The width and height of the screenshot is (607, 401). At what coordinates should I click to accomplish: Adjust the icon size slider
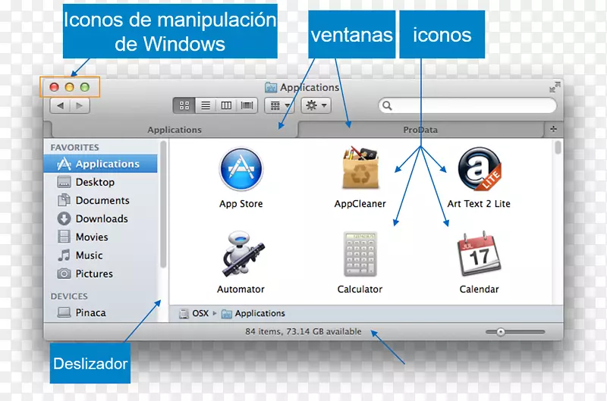(x=501, y=332)
